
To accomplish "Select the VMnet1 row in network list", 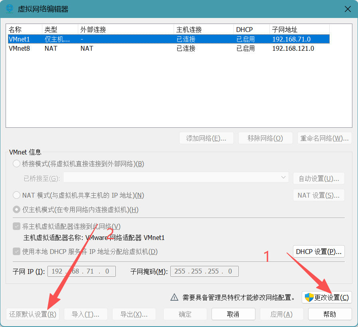I will coord(169,39).
